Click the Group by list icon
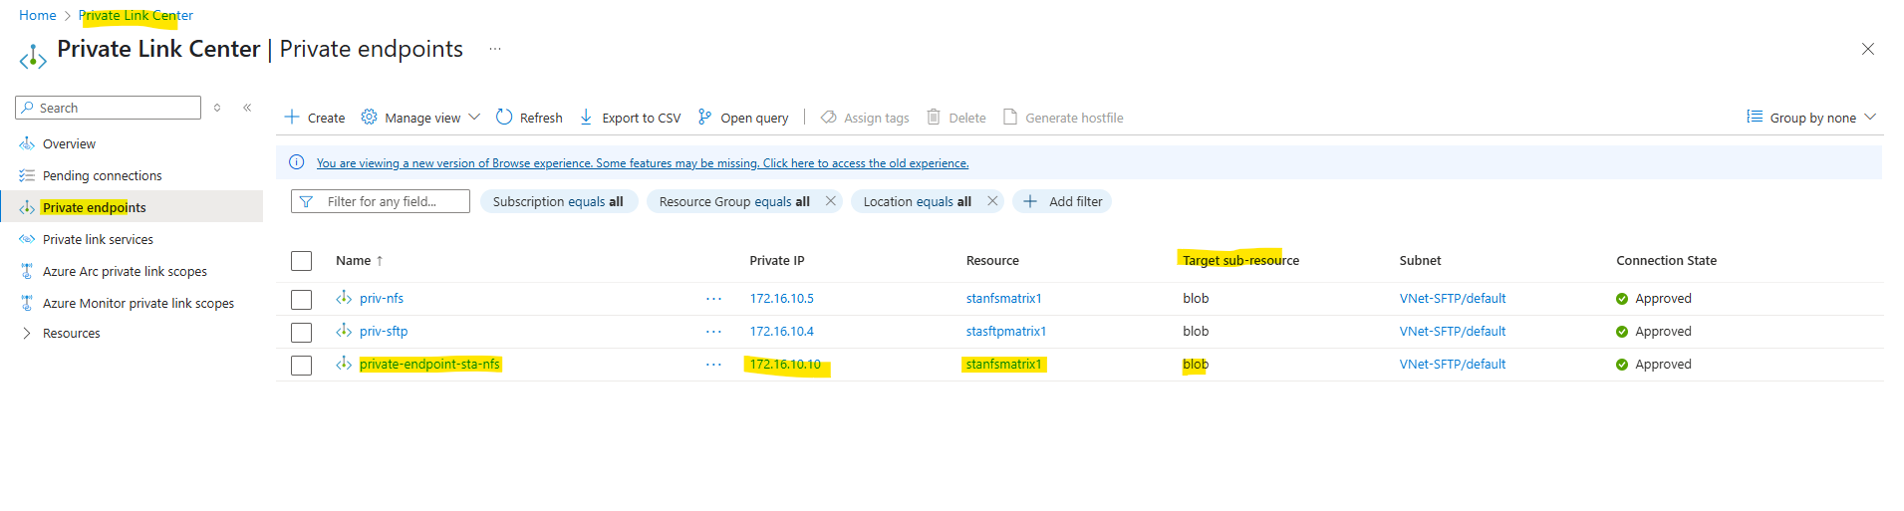 pos(1755,117)
